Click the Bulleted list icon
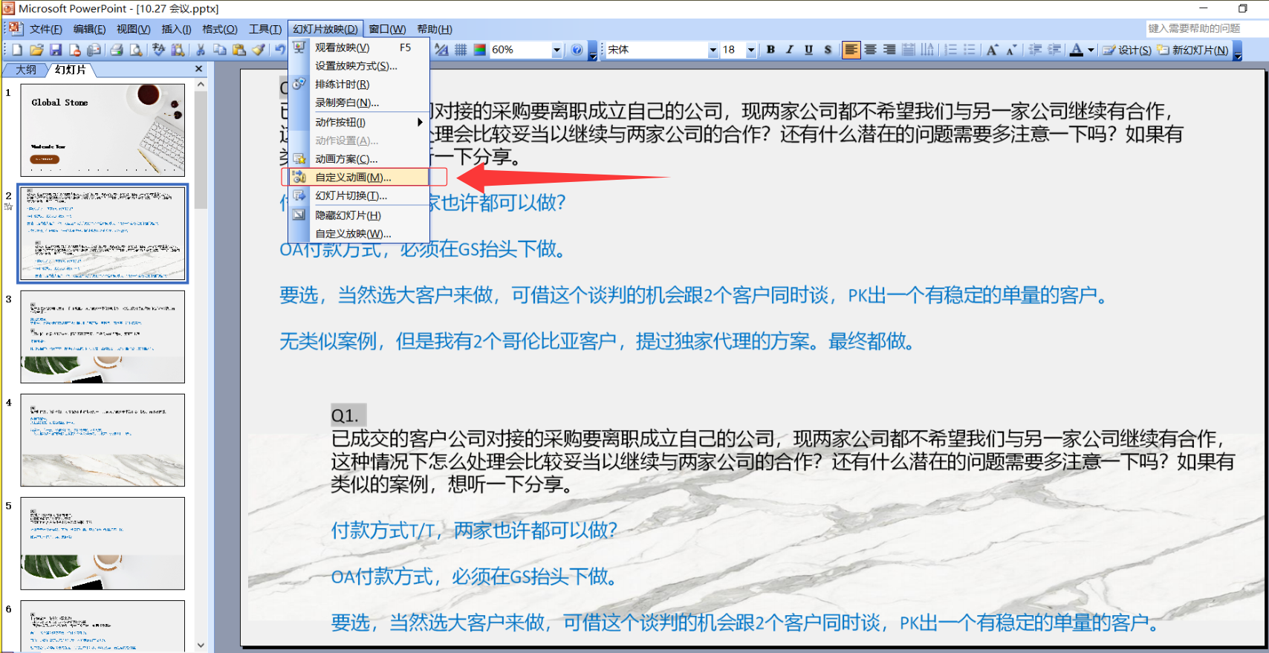Screen dimensions: 1269x653 (970, 50)
